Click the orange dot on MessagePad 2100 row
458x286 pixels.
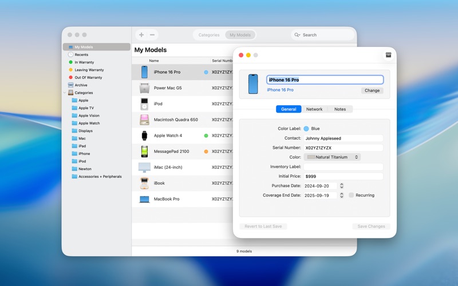[206, 152]
